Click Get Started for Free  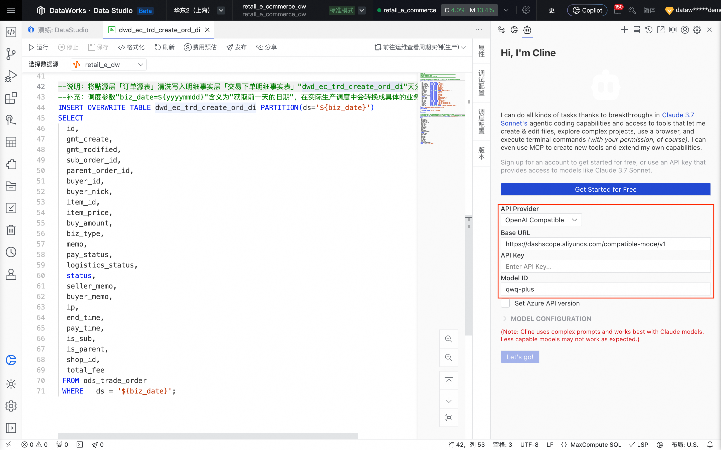(x=605, y=189)
